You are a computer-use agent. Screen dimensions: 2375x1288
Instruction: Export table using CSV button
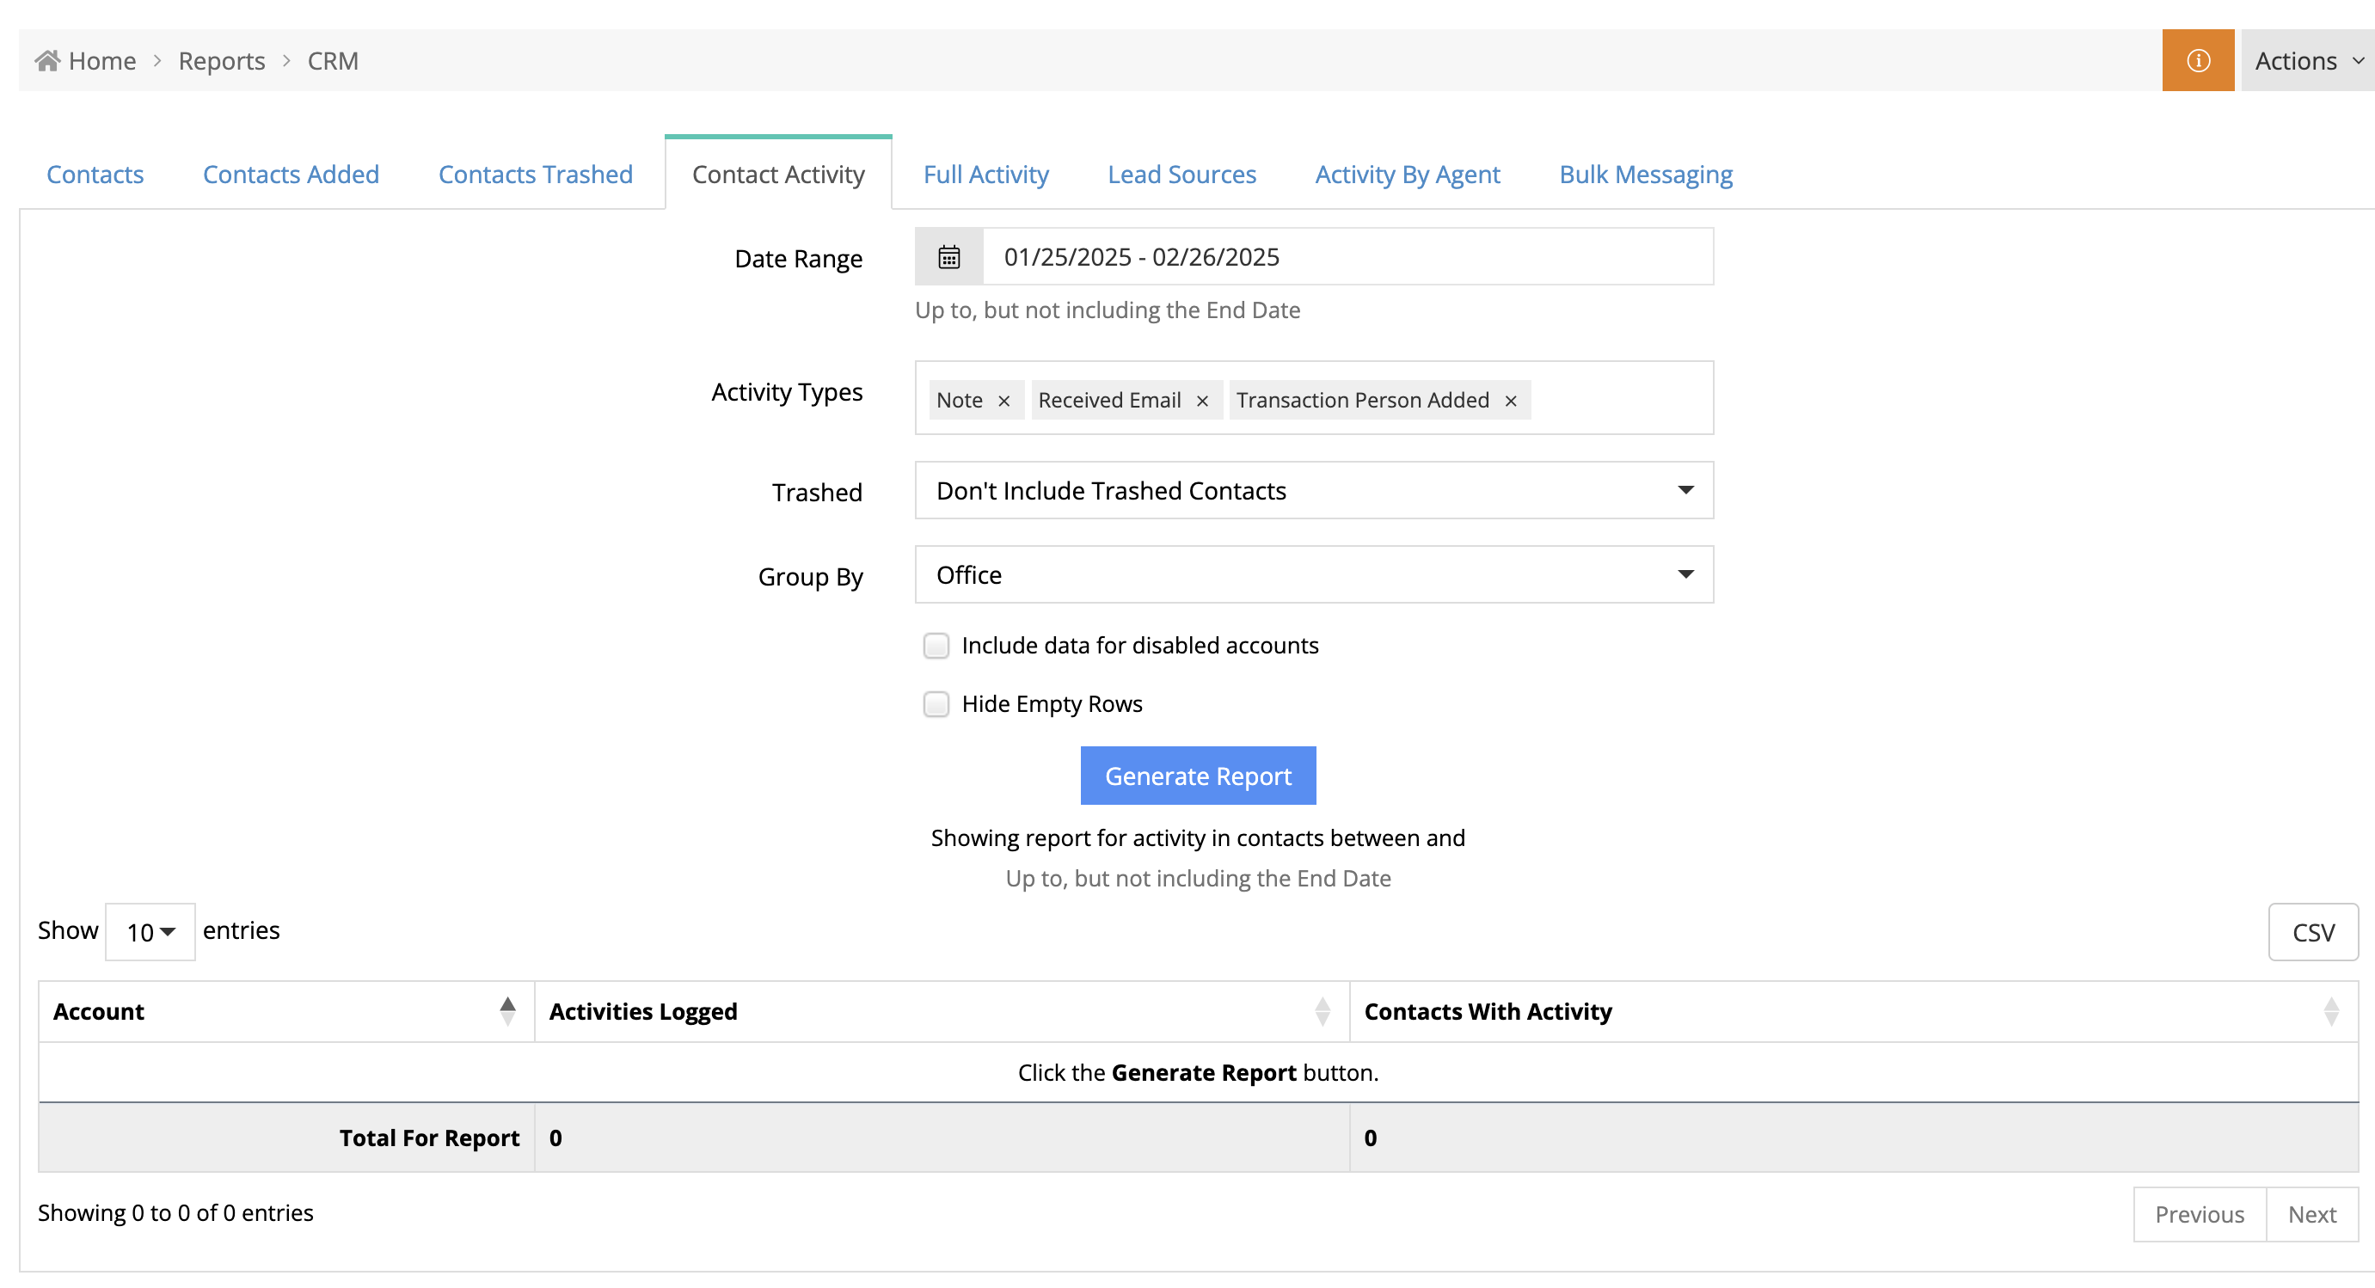coord(2312,932)
